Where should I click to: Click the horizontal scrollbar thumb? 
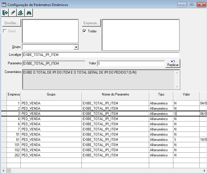pos(8,171)
